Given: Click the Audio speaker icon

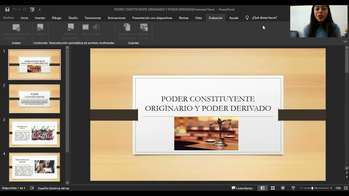Looking at the screenshot, I should [96, 27].
